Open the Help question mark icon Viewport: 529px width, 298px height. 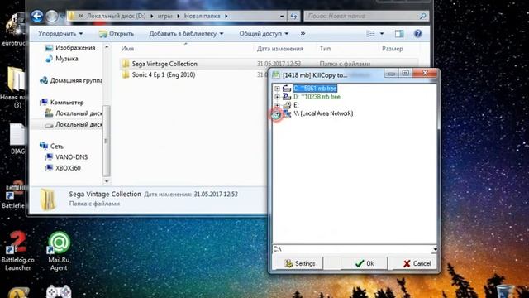(418, 33)
